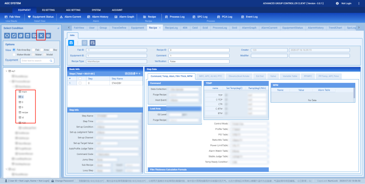
Task: Click the move step down arrow icon
Action: pyautogui.click(x=139, y=74)
